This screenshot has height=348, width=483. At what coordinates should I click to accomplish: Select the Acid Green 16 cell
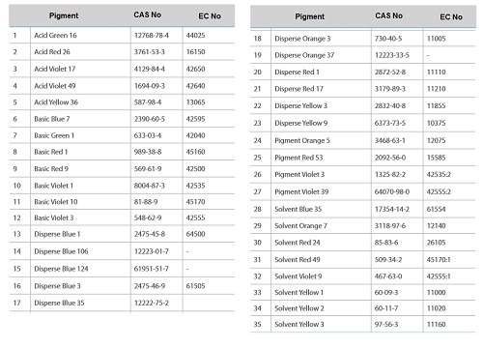55,35
